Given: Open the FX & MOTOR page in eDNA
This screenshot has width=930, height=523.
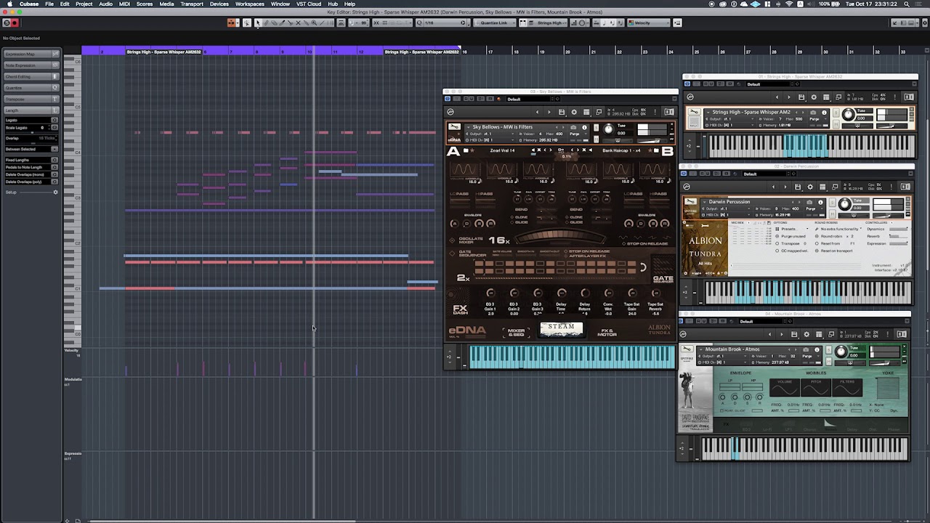Looking at the screenshot, I should click(607, 332).
